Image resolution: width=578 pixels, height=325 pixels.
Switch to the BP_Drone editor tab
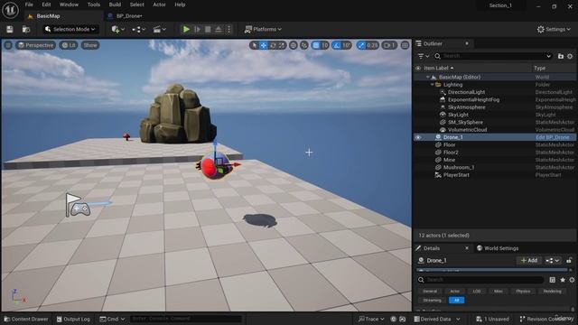(x=129, y=16)
